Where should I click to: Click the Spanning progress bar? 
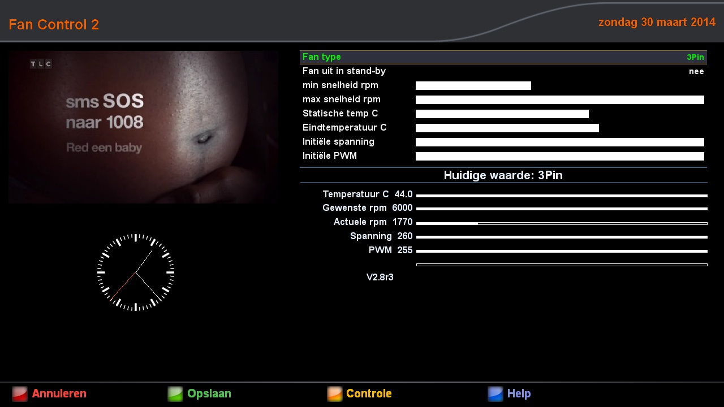tap(562, 237)
